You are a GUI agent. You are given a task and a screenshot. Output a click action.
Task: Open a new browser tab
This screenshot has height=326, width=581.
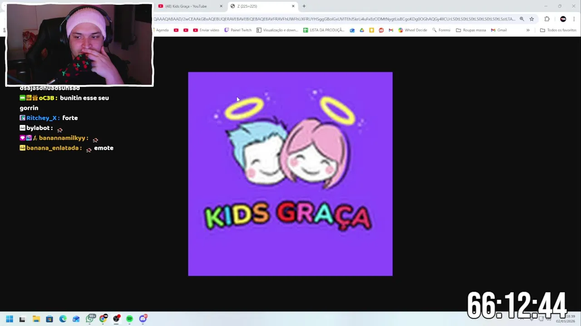tap(304, 6)
